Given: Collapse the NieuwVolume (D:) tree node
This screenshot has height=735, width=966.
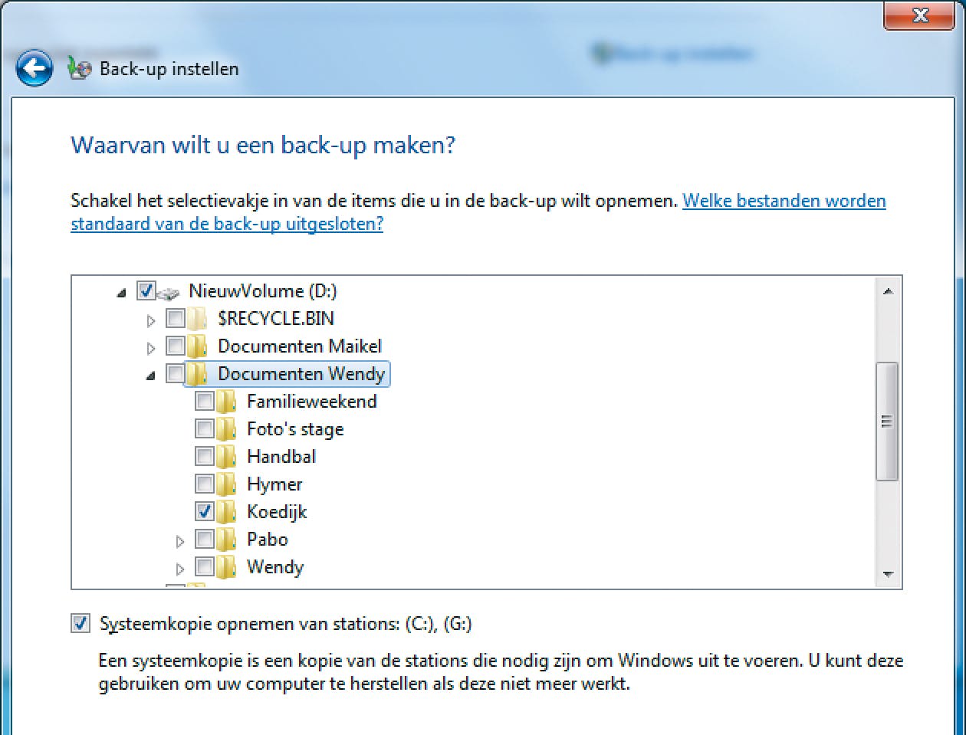Looking at the screenshot, I should coord(122,292).
